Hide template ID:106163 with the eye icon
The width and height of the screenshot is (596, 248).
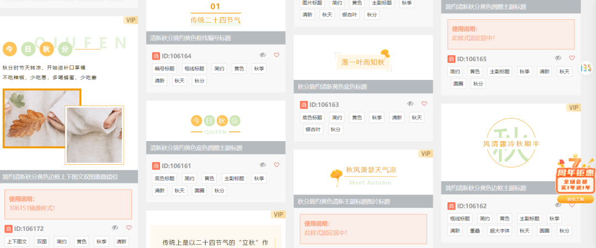[410, 104]
